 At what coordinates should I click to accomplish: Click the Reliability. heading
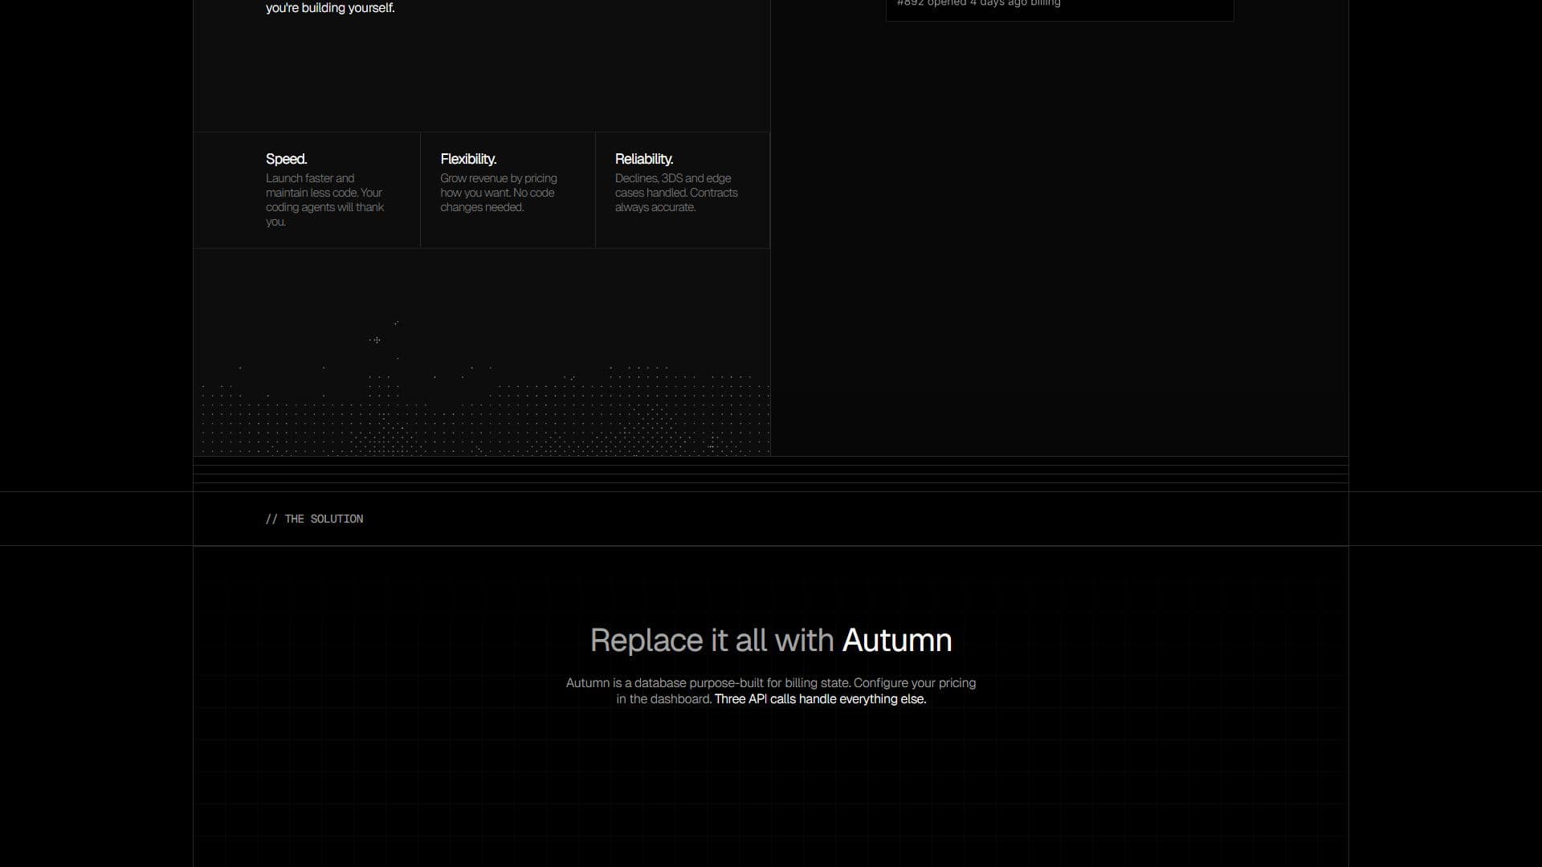[644, 159]
